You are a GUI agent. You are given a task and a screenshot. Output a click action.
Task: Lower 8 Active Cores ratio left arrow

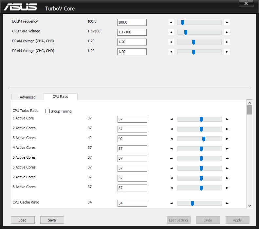[x=172, y=188]
